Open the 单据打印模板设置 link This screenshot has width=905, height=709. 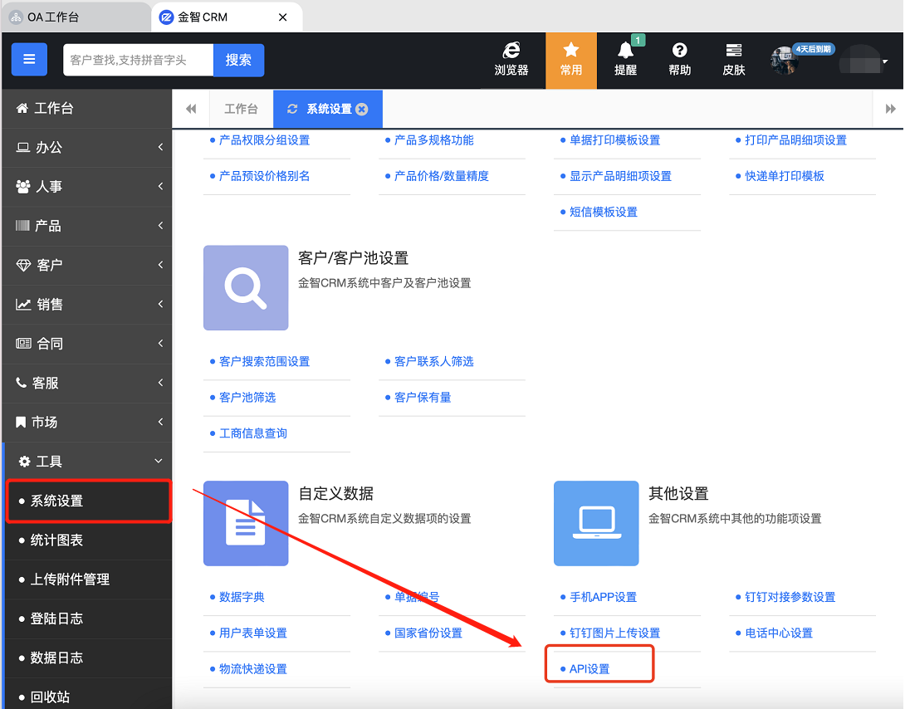(614, 139)
